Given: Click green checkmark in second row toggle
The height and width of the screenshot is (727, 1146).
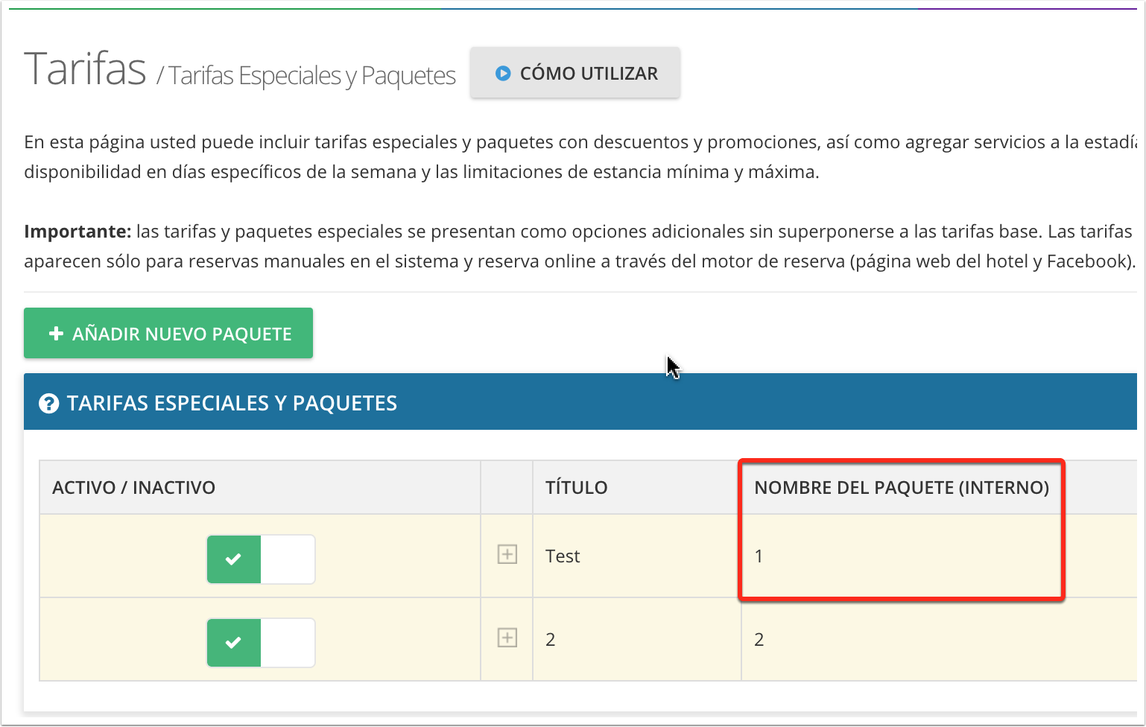Looking at the screenshot, I should click(x=233, y=642).
